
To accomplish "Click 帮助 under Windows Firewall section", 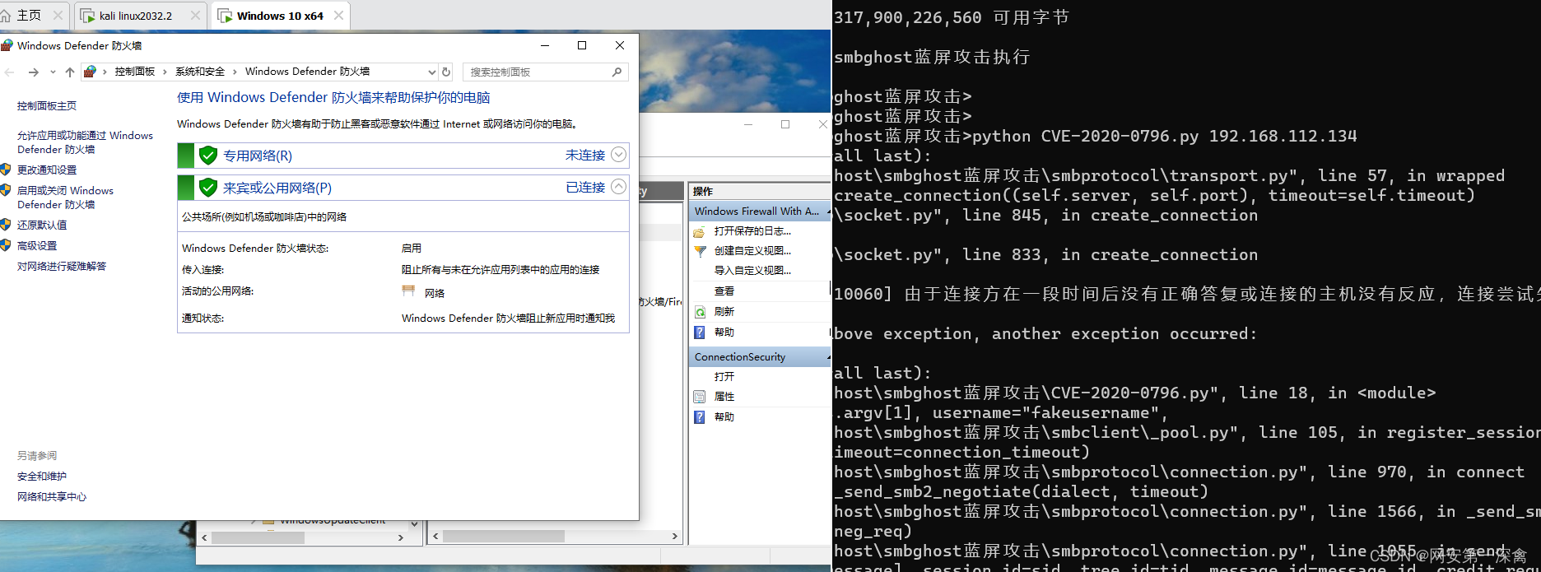I will pyautogui.click(x=724, y=333).
